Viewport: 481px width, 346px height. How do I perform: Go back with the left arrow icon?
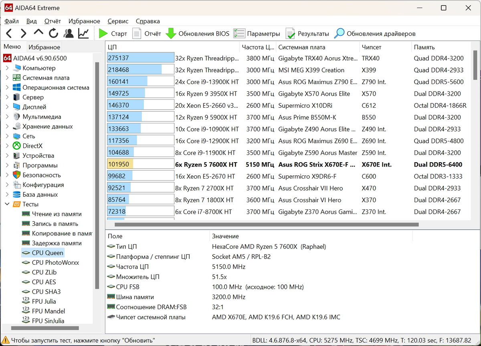coord(9,33)
